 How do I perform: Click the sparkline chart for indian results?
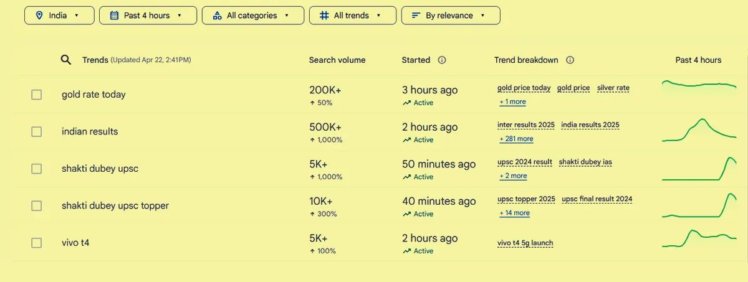[699, 129]
